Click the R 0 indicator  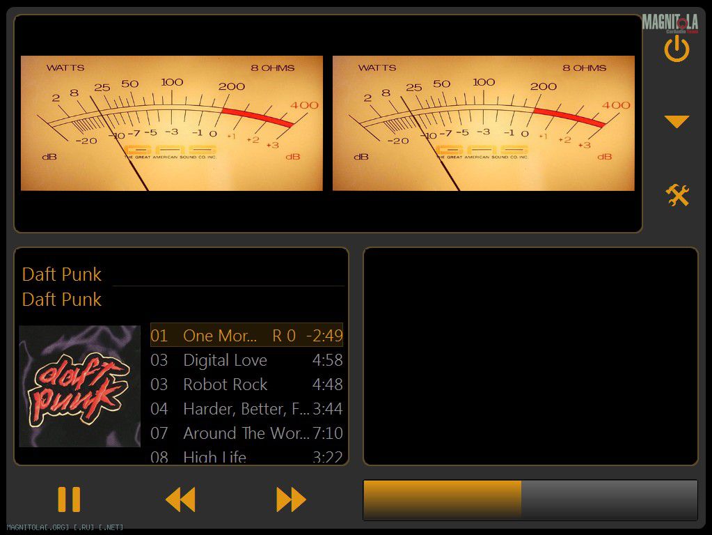(284, 336)
